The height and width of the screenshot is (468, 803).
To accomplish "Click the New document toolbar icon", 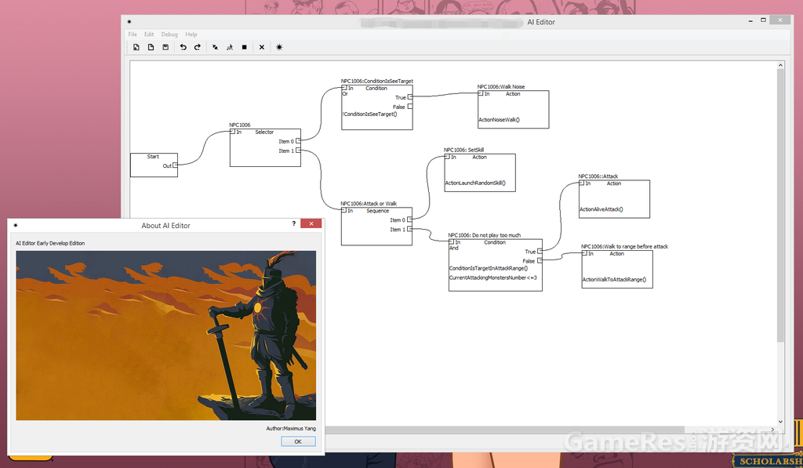I will [151, 47].
